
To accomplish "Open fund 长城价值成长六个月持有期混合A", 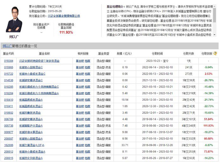I will point(39,93).
